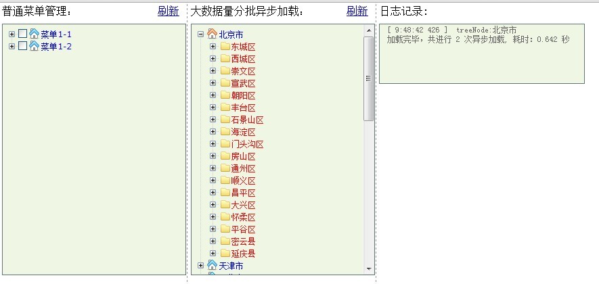The width and height of the screenshot is (599, 284).
Task: Click the folder icon of 延庆县
Action: click(x=225, y=254)
